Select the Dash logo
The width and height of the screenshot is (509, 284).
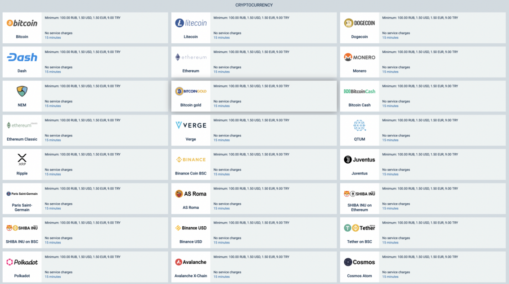(22, 57)
